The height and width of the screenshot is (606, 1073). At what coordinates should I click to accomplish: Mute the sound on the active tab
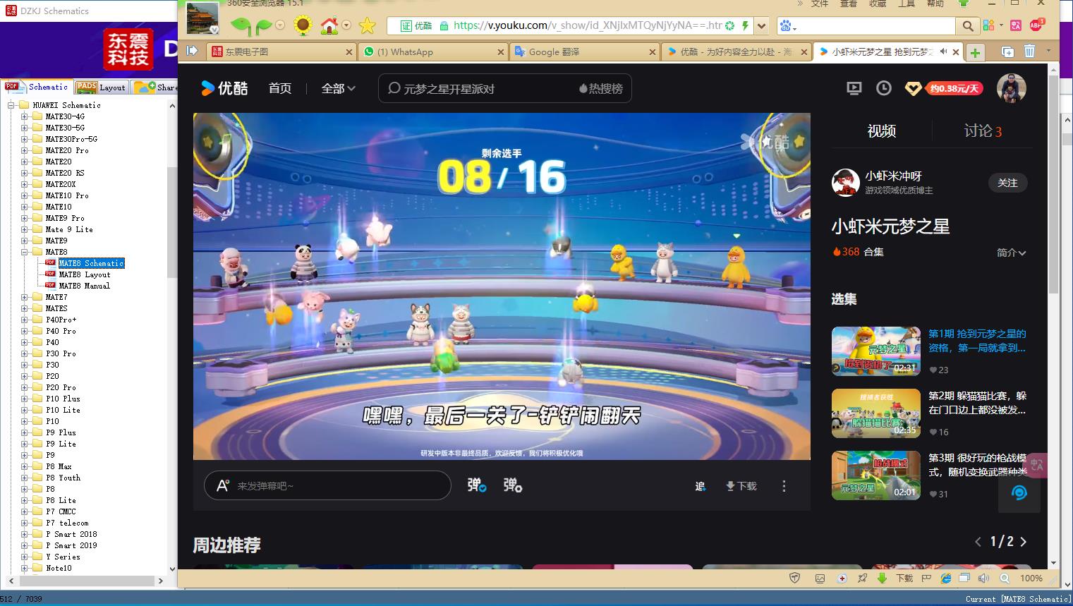click(943, 51)
